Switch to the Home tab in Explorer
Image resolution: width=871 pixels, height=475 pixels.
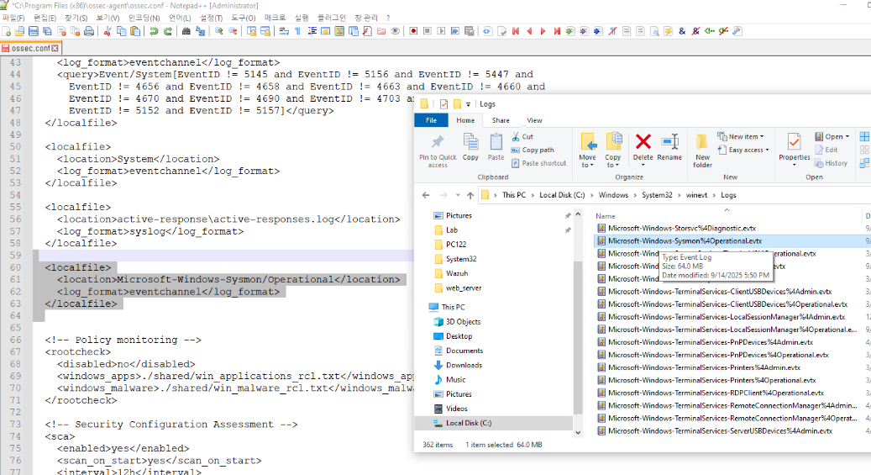(x=465, y=120)
